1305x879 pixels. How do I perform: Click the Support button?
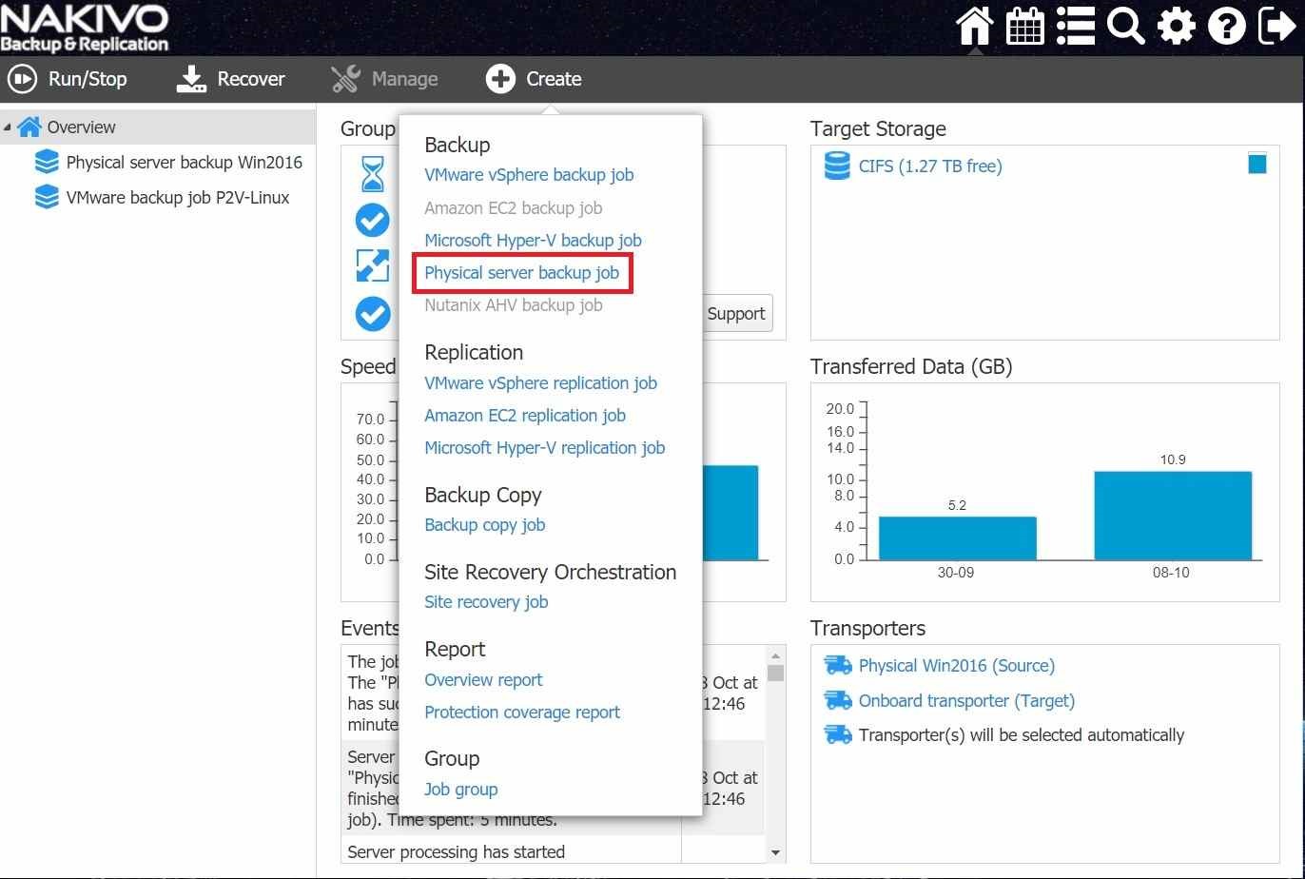(736, 313)
